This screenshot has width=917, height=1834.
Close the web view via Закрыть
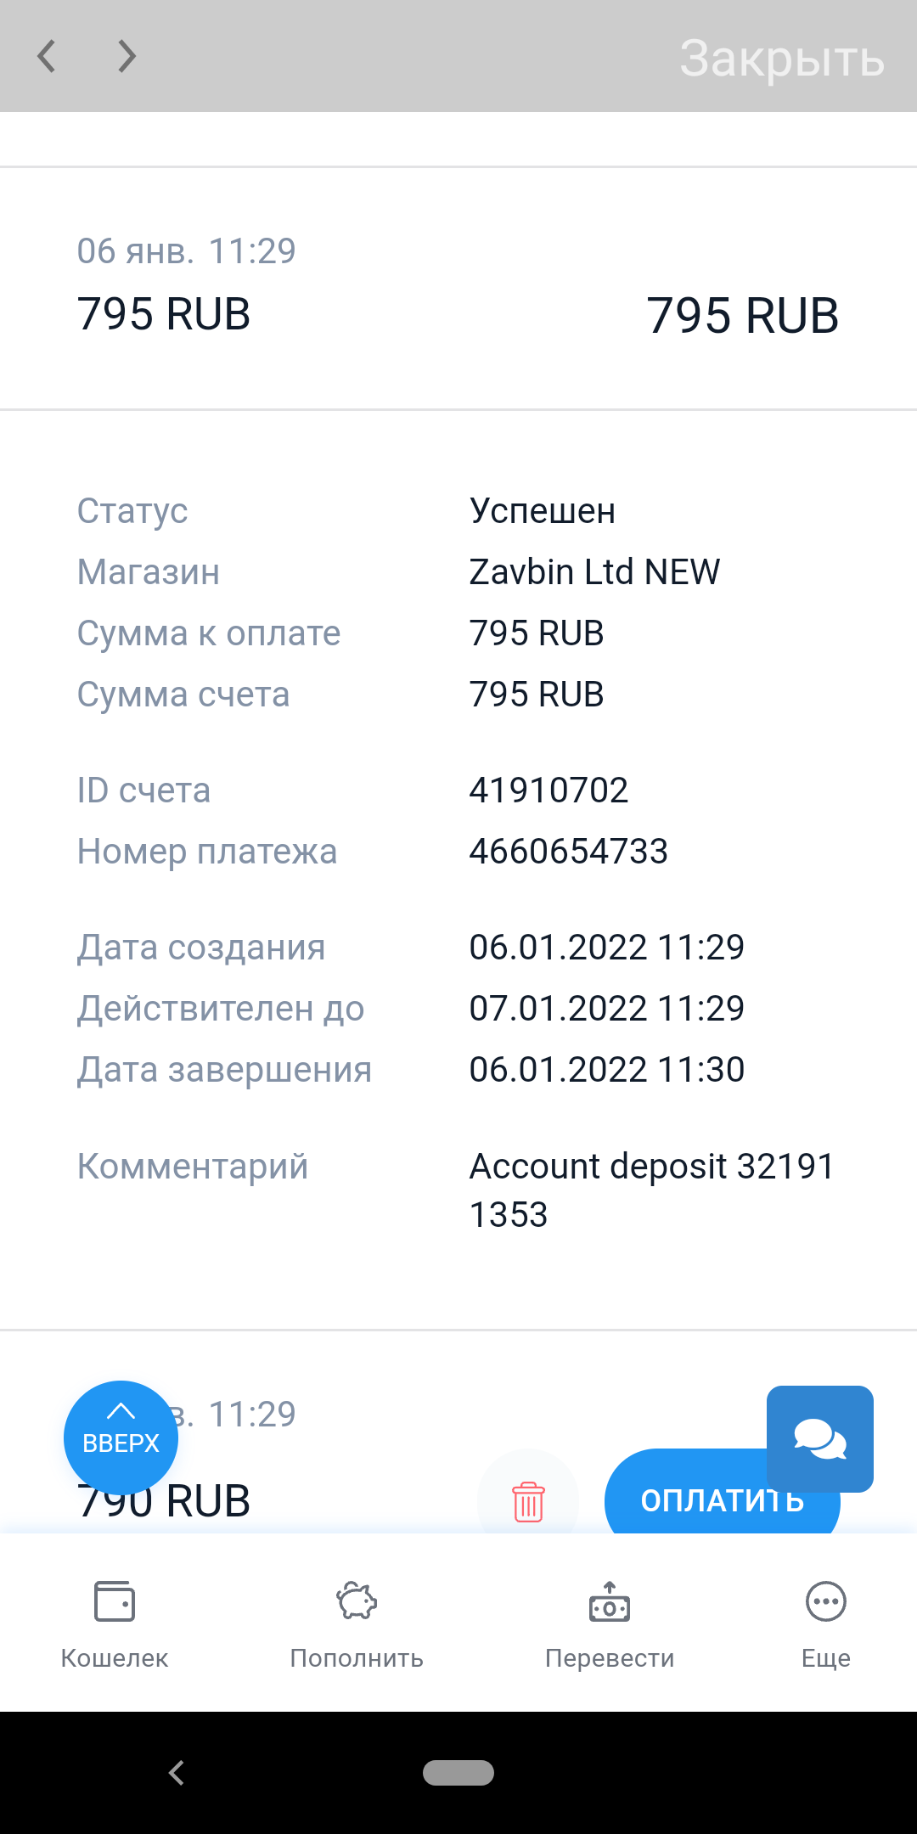pos(782,59)
